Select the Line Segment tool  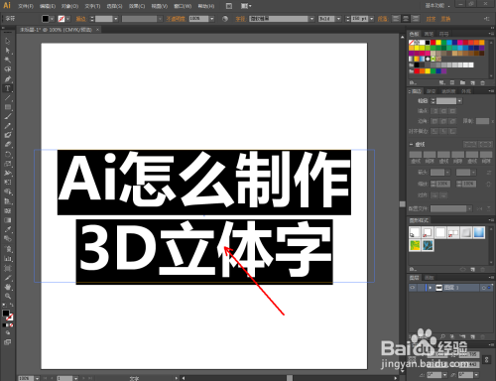click(x=8, y=98)
